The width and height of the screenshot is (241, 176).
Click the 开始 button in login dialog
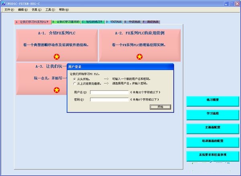160,107
